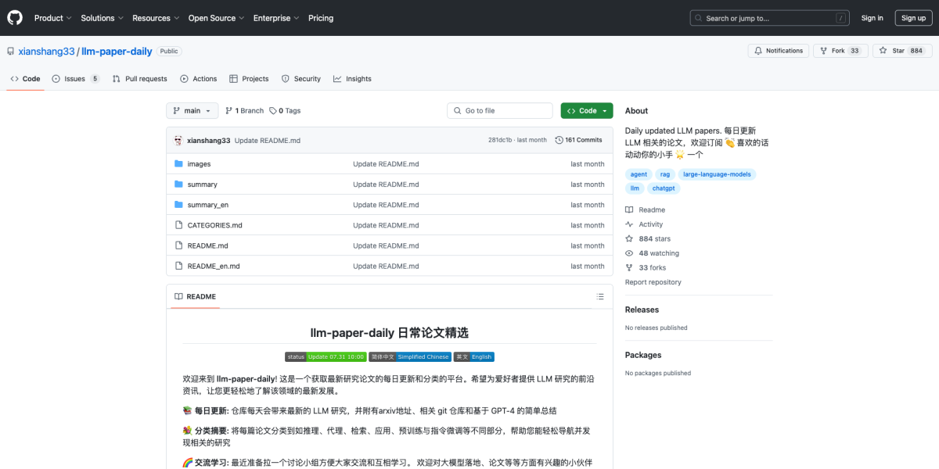This screenshot has width=939, height=469.
Task: Open the notifications bell
Action: (x=778, y=49)
